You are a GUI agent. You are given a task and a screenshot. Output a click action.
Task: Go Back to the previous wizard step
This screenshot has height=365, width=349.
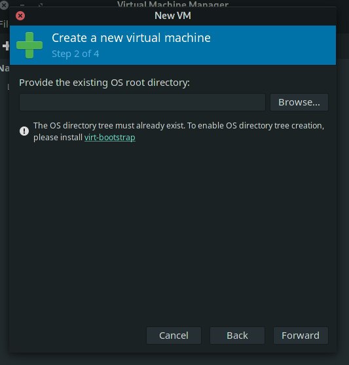pos(237,336)
